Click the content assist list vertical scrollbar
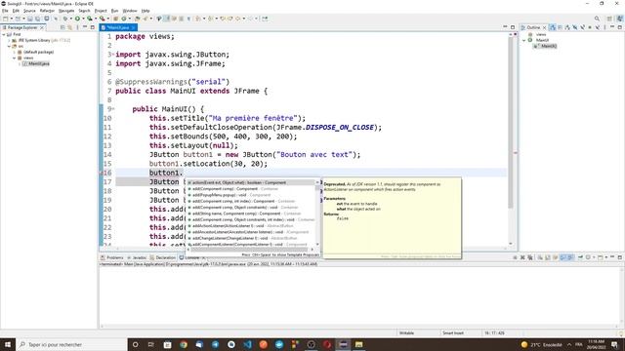625x351 pixels. pos(317,213)
